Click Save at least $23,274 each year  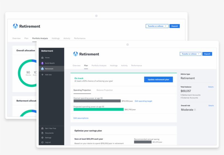click(x=89, y=139)
